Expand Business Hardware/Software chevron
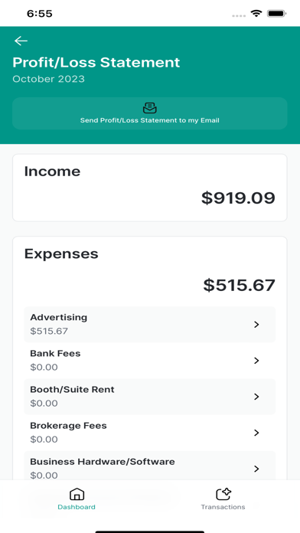 [x=256, y=469]
